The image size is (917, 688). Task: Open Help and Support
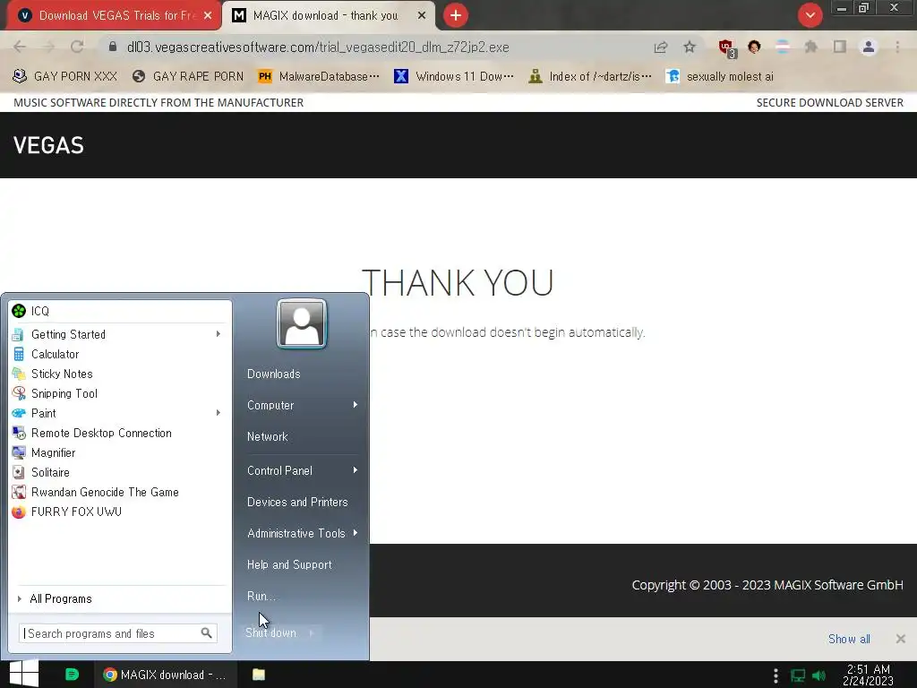(289, 564)
